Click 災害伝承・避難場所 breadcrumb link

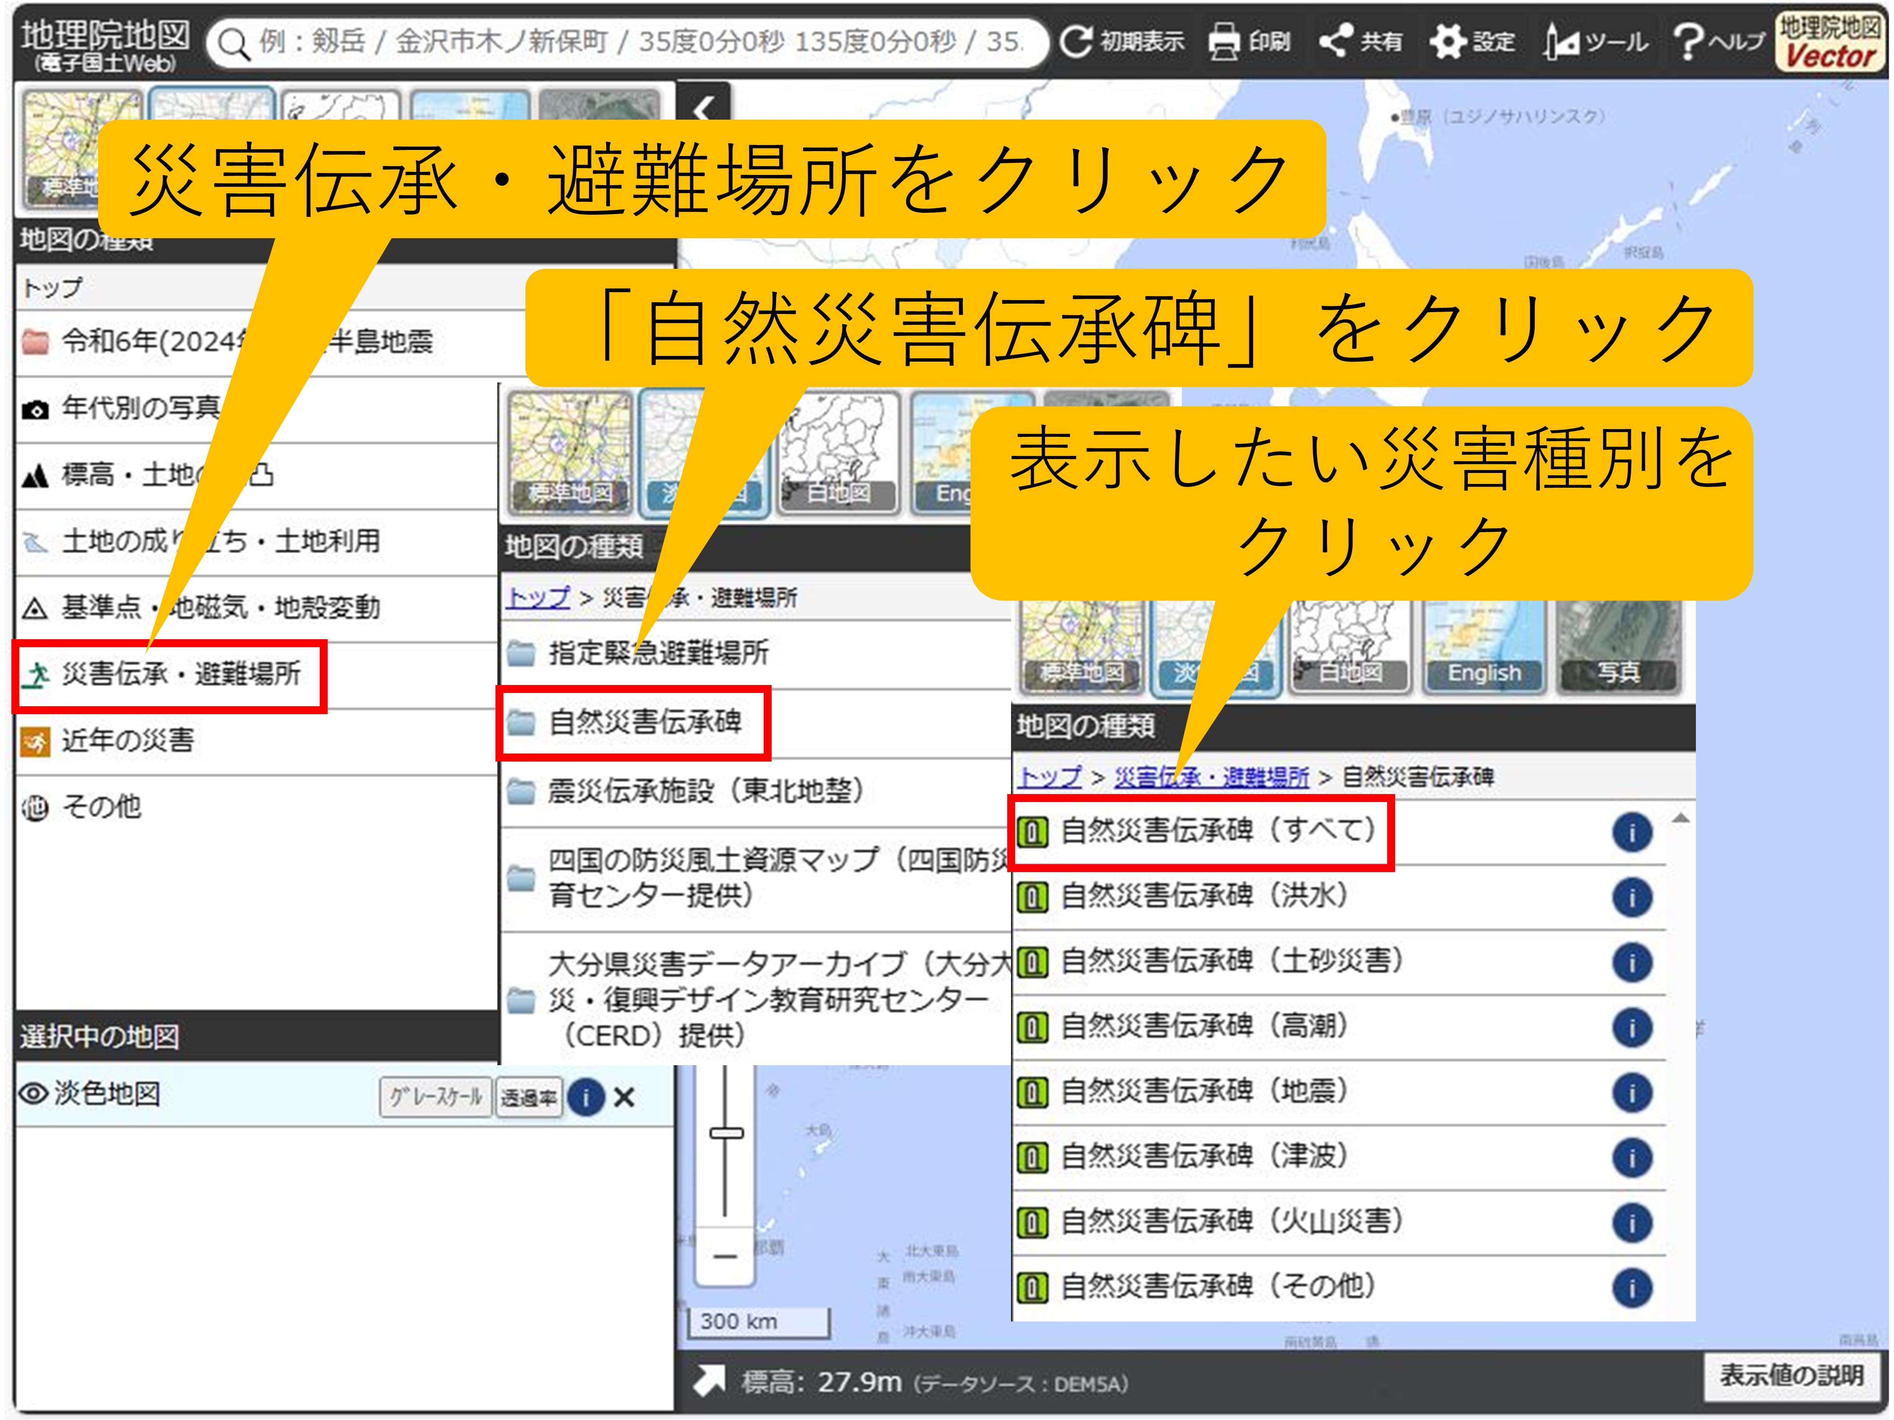(1211, 777)
